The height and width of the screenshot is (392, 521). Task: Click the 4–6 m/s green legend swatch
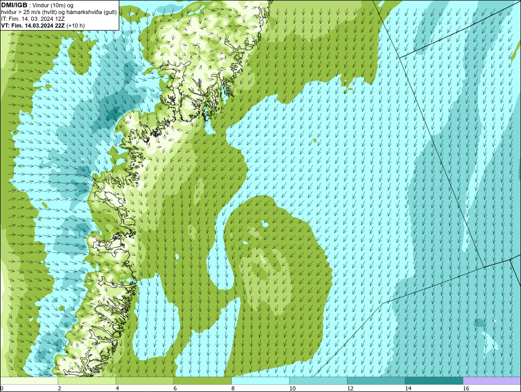pyautogui.click(x=145, y=381)
